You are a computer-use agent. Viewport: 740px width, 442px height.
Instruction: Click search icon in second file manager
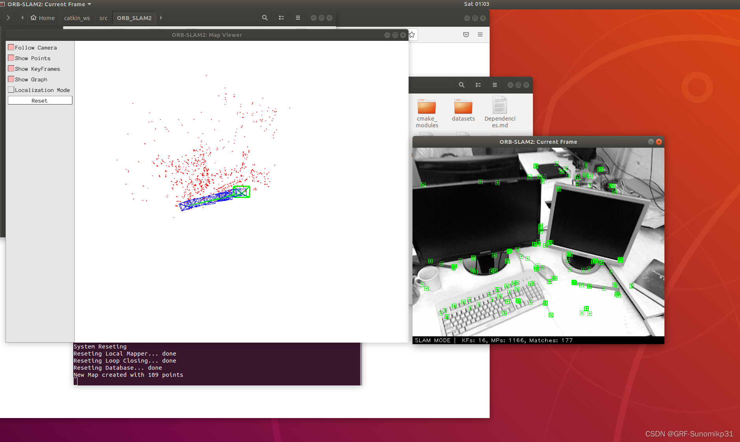(x=462, y=85)
